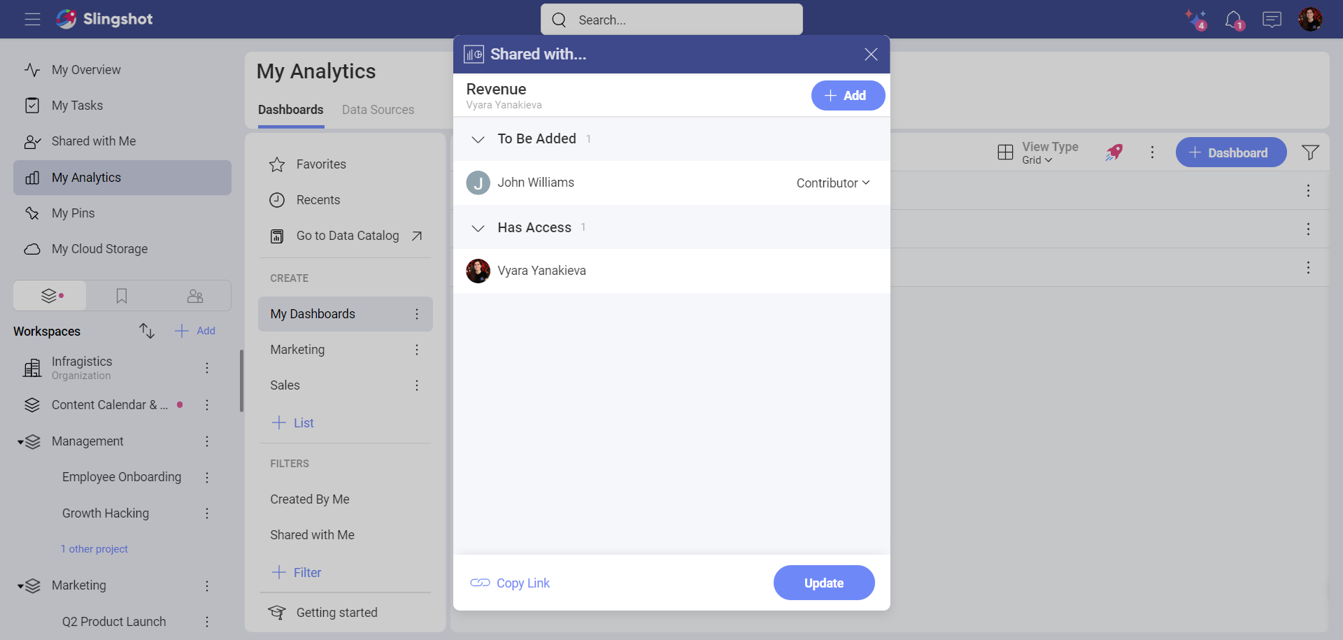Viewport: 1343px width, 640px height.
Task: Open My Cloud Storage
Action: [x=122, y=249]
